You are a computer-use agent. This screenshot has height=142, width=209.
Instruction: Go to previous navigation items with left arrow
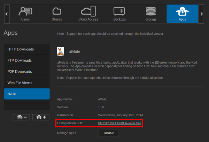pos(7,14)
